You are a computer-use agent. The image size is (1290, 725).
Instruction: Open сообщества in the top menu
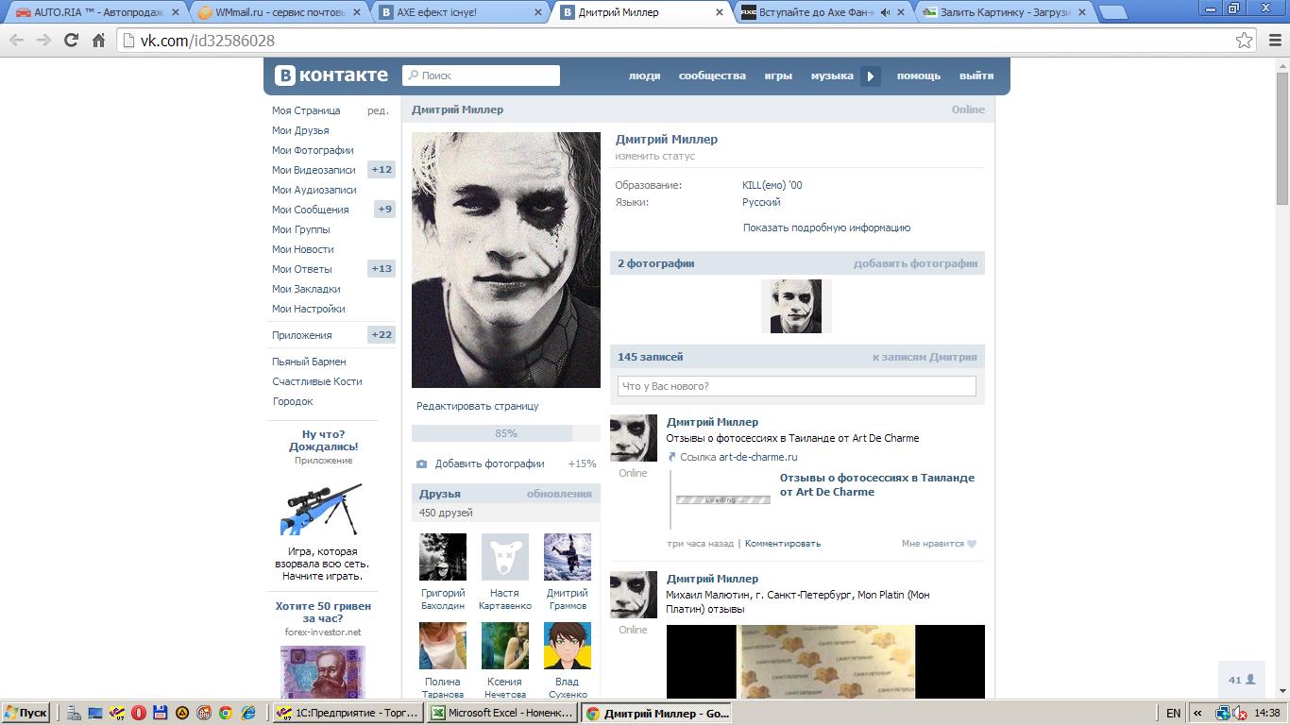[712, 76]
